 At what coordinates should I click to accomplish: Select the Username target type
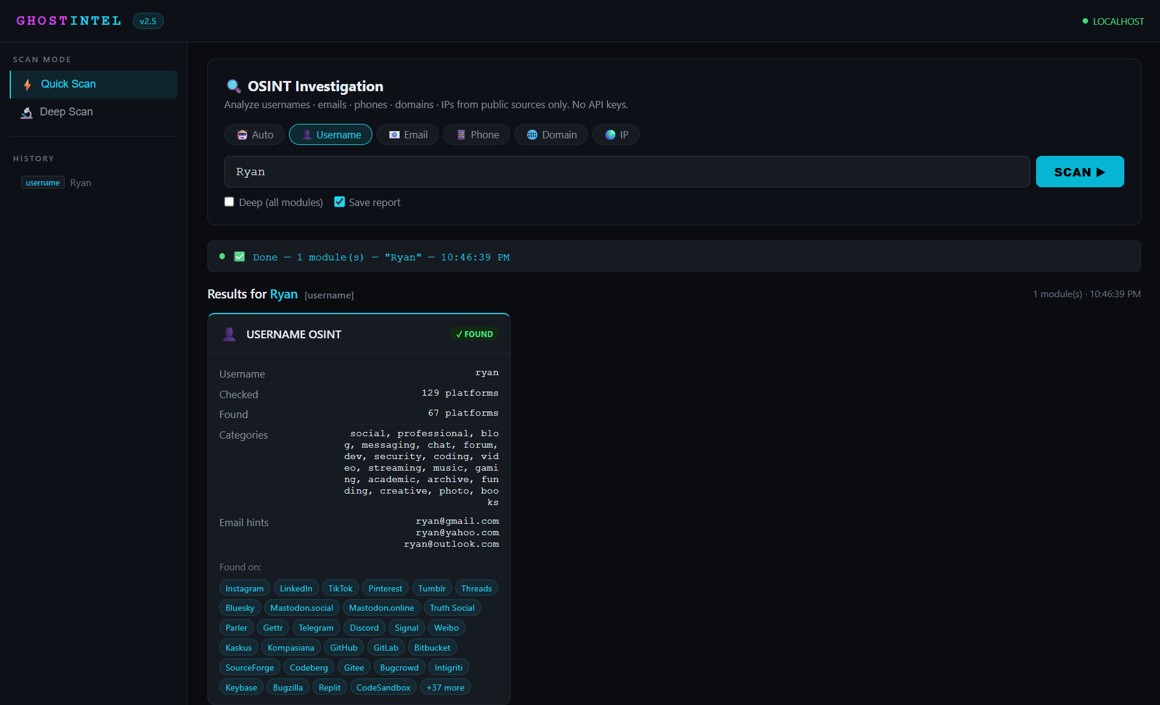pyautogui.click(x=331, y=135)
